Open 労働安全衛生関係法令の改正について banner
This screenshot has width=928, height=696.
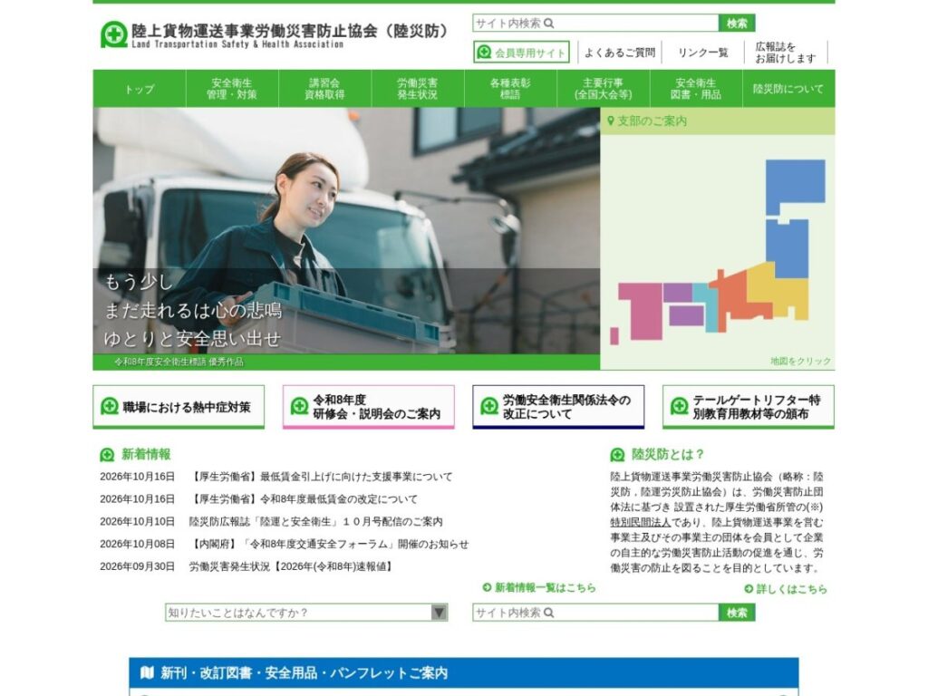point(558,407)
